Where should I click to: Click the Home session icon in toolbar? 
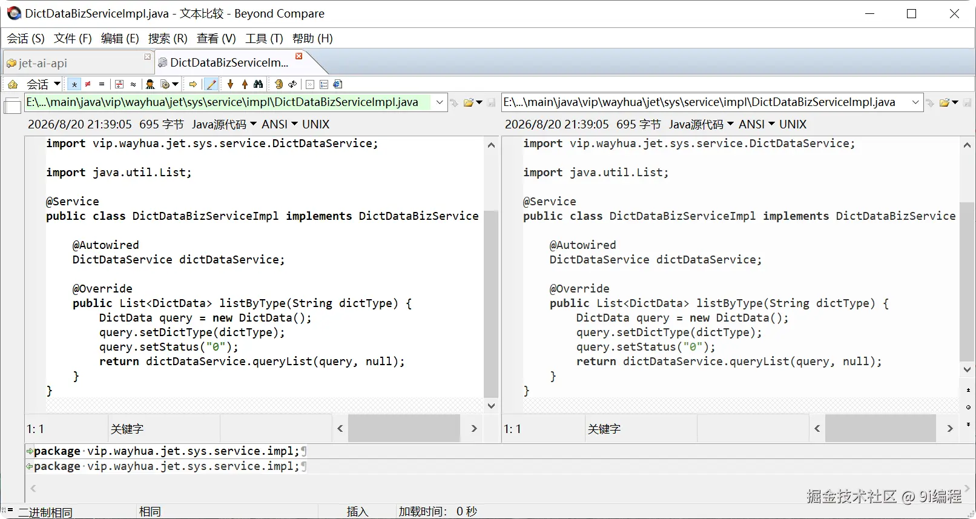[12, 84]
